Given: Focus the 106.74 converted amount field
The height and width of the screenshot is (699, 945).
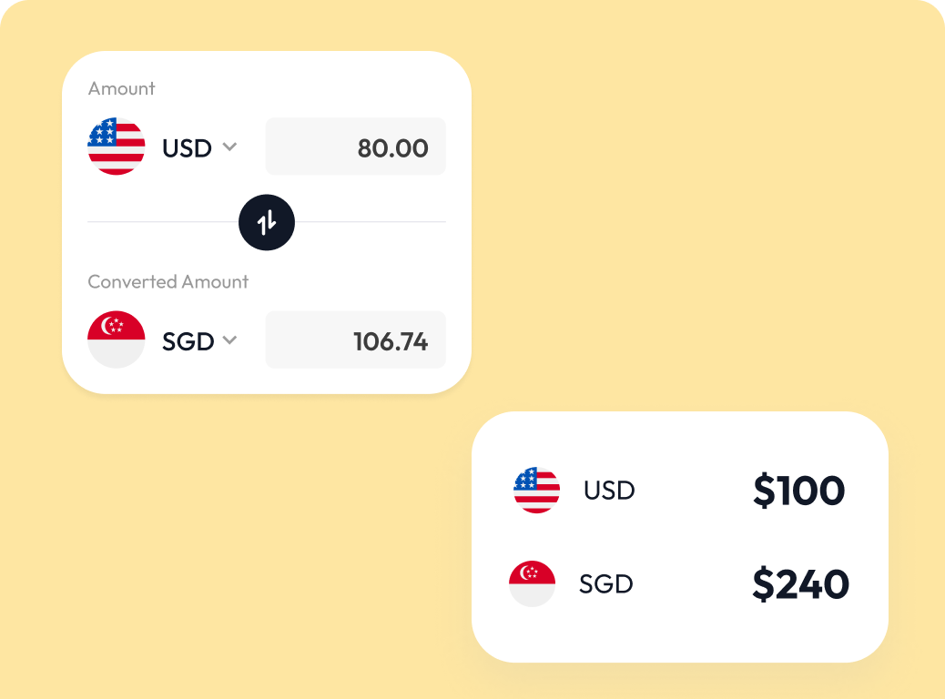Looking at the screenshot, I should (355, 340).
